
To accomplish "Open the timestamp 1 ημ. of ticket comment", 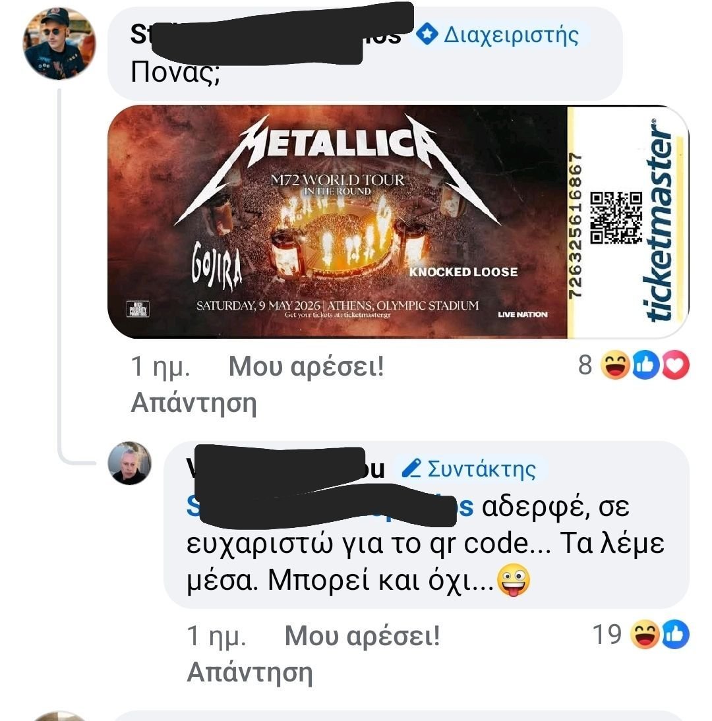I will pyautogui.click(x=160, y=366).
